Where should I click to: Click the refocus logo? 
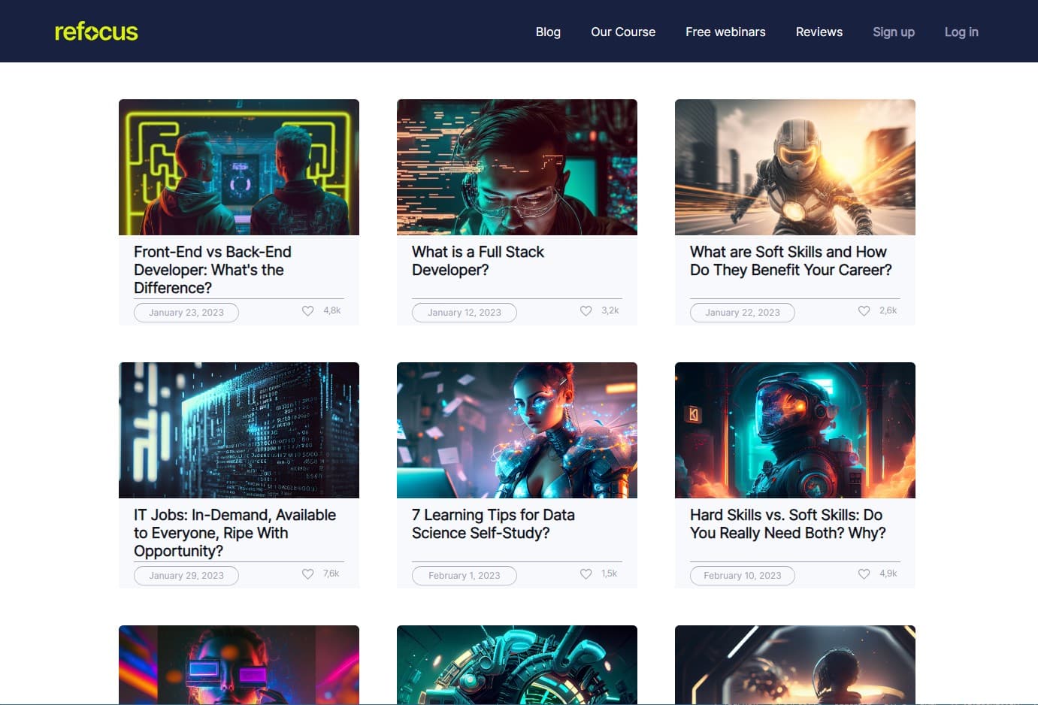[96, 32]
